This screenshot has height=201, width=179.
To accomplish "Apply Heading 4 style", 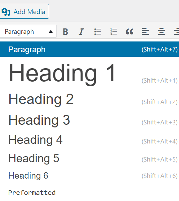I will point(89,140).
